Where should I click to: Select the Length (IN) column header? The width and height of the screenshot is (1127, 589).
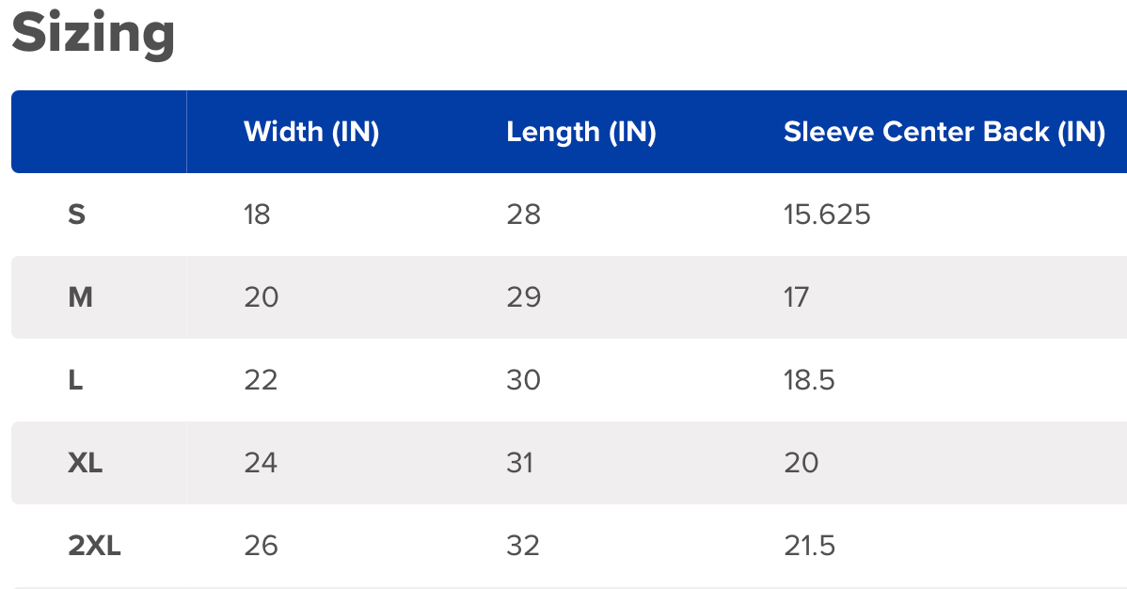click(x=580, y=132)
